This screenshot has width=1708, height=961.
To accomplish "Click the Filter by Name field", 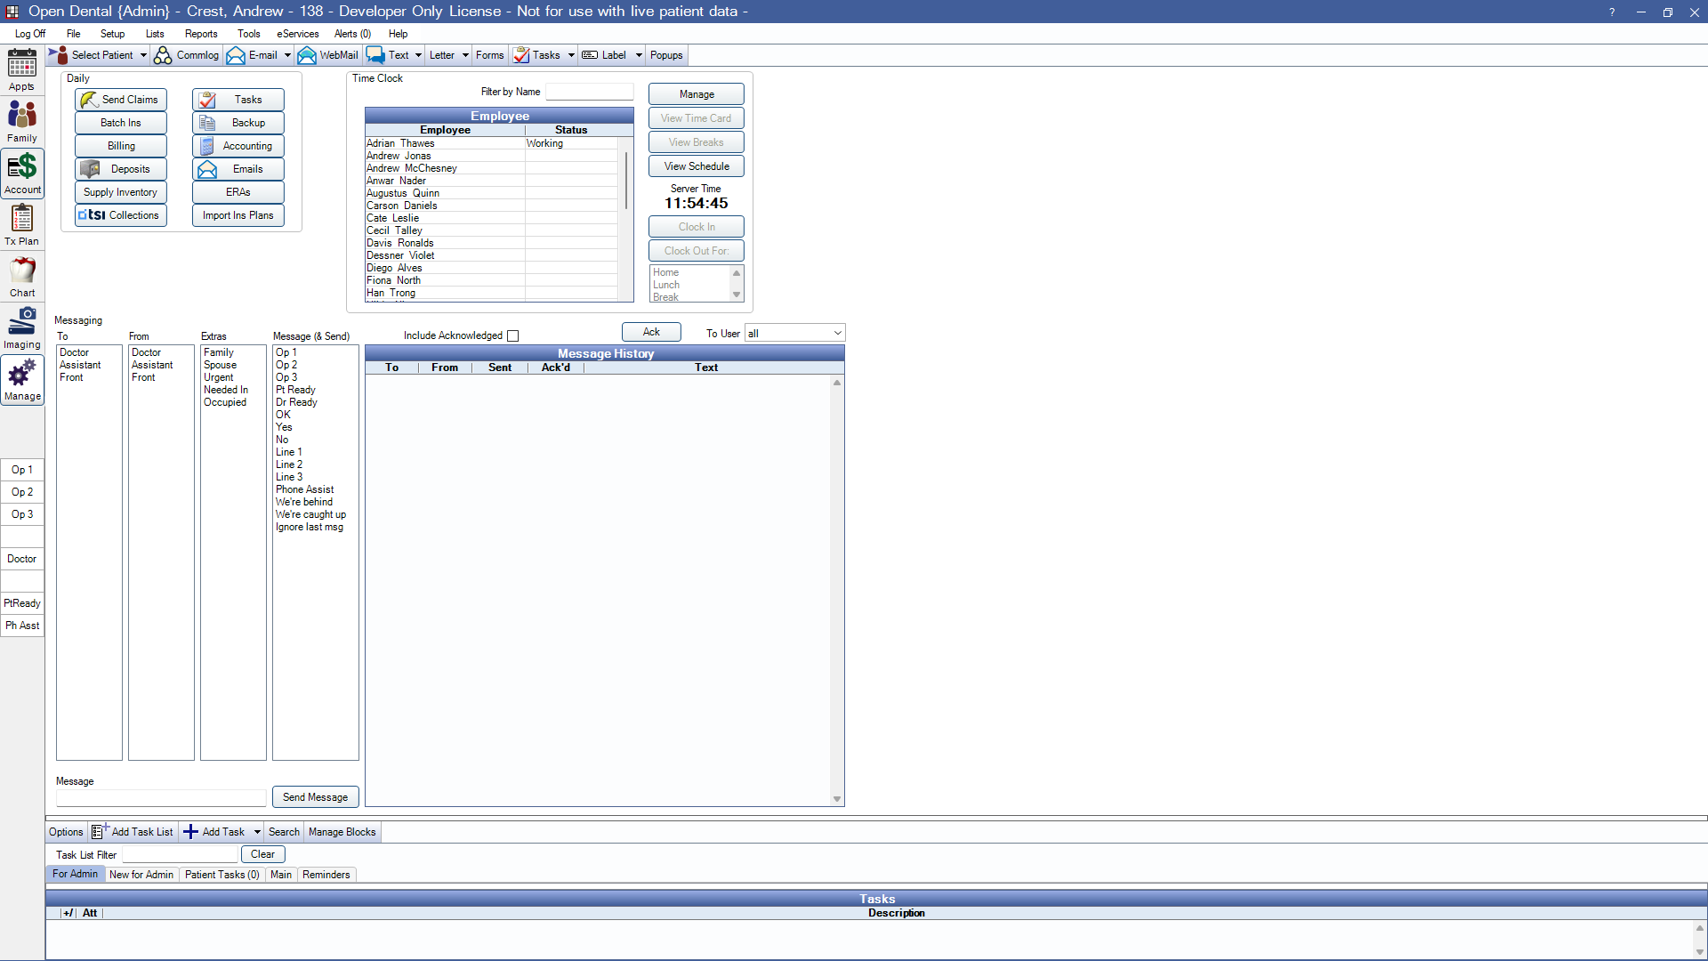I will 589,93.
